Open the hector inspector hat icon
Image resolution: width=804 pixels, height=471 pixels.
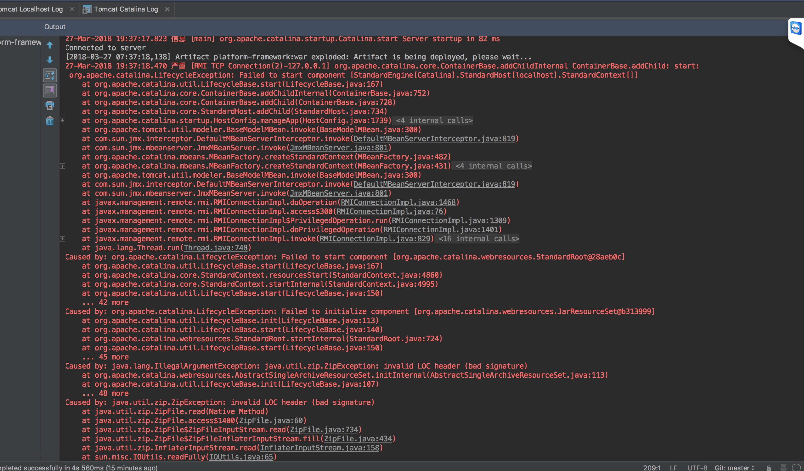[783, 467]
